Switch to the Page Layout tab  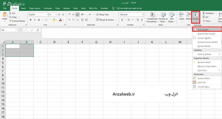[x=35, y=8]
